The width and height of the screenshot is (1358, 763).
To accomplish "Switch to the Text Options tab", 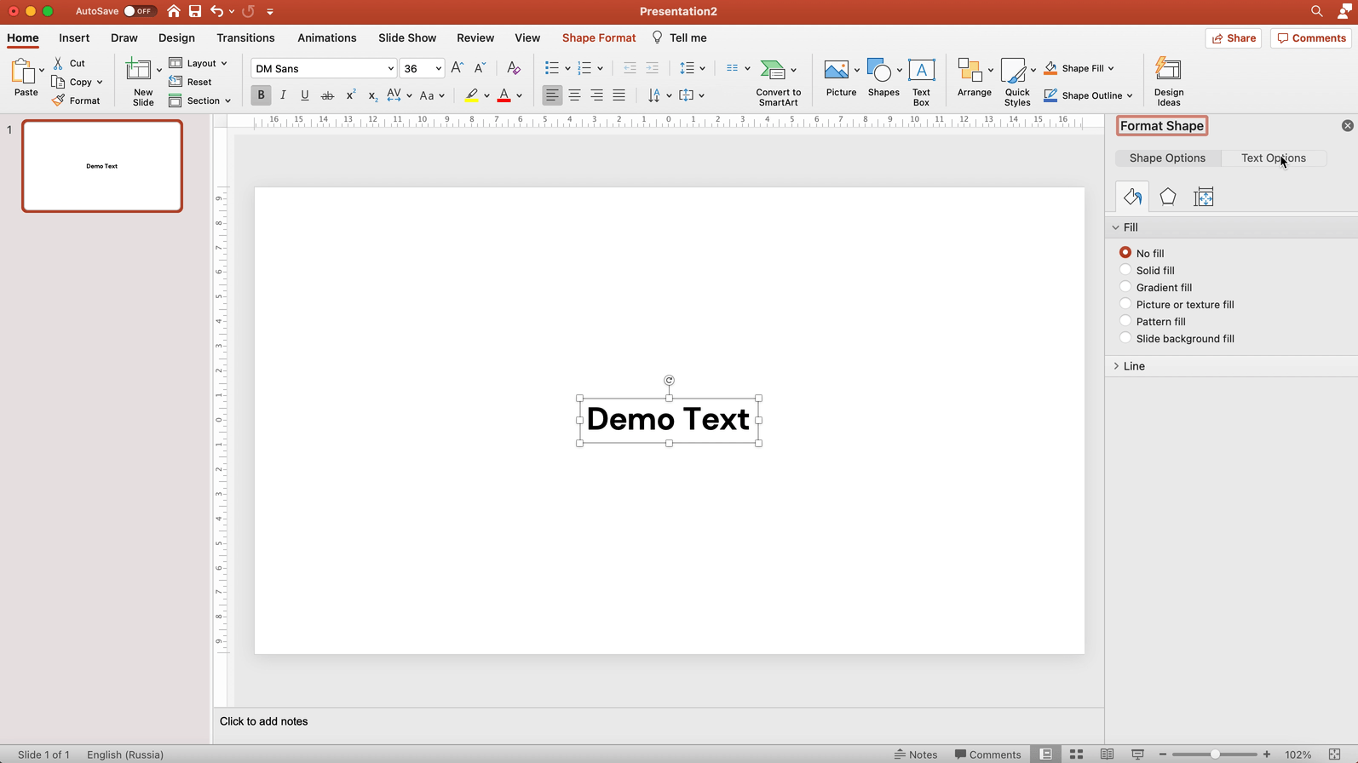I will point(1274,158).
